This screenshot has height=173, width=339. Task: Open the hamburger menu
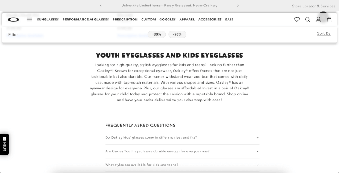(29, 20)
